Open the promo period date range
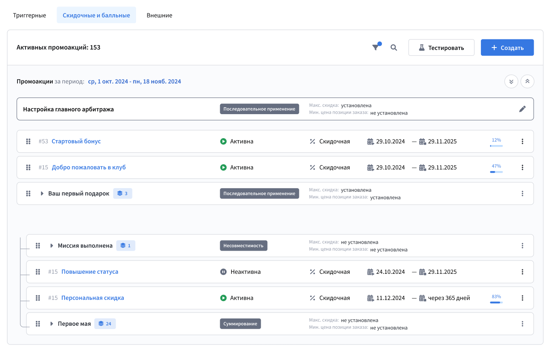The width and height of the screenshot is (550, 351). pos(134,82)
